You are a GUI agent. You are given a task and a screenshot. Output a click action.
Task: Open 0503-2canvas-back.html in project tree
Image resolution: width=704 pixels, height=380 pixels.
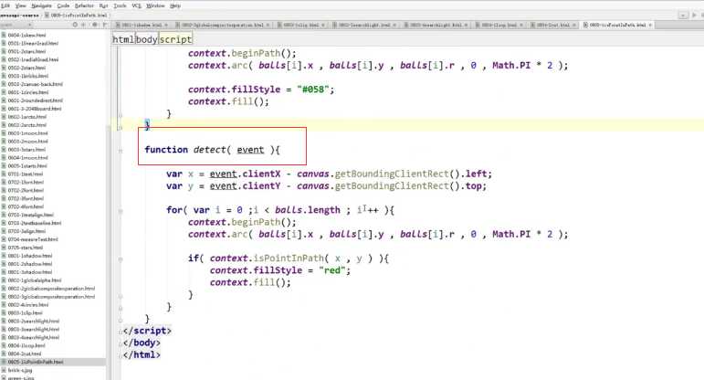tap(35, 84)
